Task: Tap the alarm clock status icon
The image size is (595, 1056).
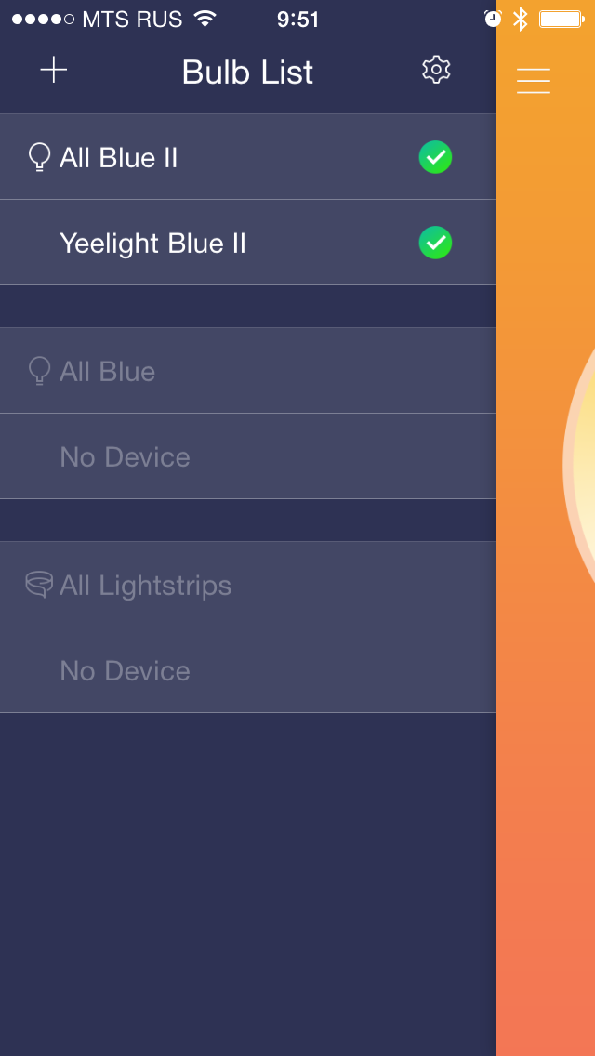Action: click(493, 19)
